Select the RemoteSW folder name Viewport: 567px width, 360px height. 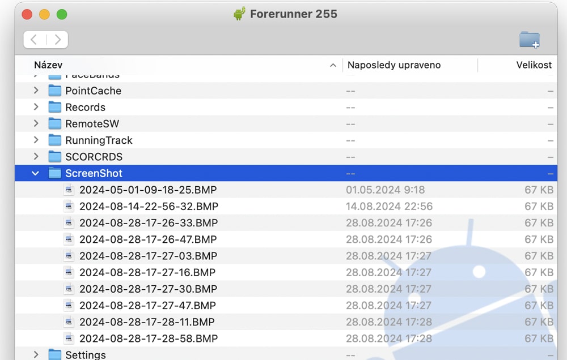coord(92,124)
